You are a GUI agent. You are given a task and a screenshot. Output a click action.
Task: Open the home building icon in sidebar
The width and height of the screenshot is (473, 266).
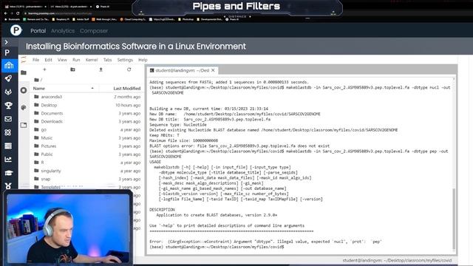click(x=8, y=66)
